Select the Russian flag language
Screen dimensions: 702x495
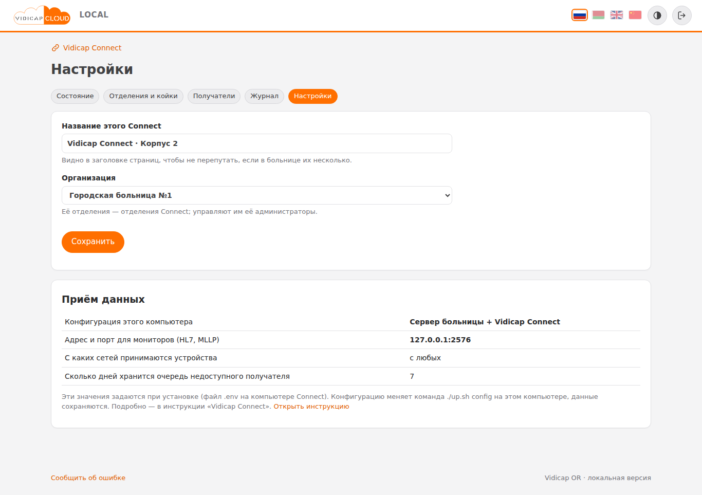pos(580,15)
